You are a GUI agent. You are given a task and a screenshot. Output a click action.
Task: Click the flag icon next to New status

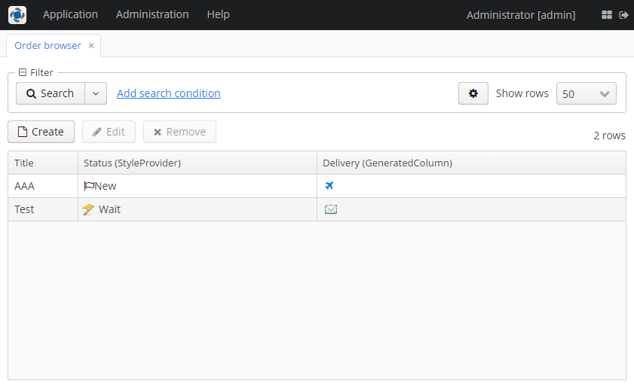(x=89, y=186)
